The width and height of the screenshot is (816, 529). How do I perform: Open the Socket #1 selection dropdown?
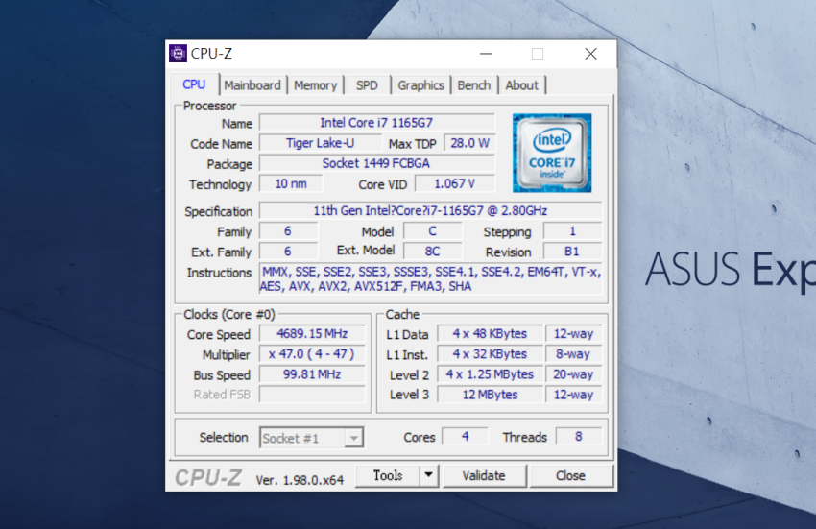[311, 438]
